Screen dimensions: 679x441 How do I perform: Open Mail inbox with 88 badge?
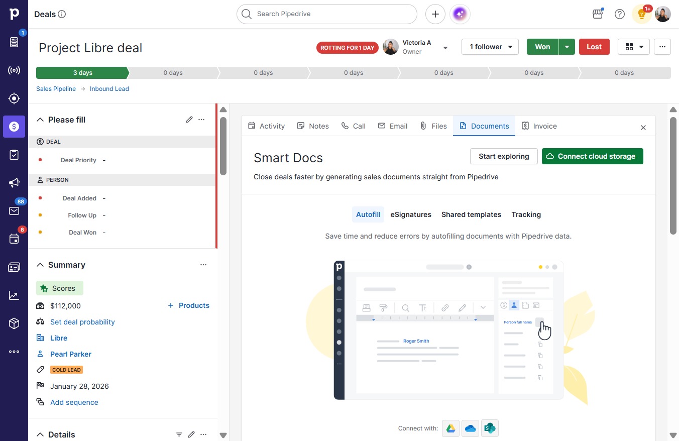[x=14, y=211]
